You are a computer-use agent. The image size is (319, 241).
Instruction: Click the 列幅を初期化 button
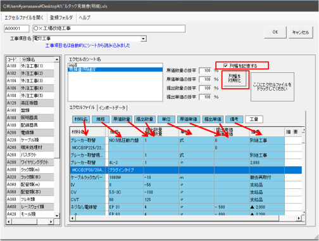tap(234, 78)
